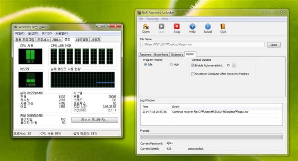
Task: Open the Recovery menu
Action: point(152,19)
